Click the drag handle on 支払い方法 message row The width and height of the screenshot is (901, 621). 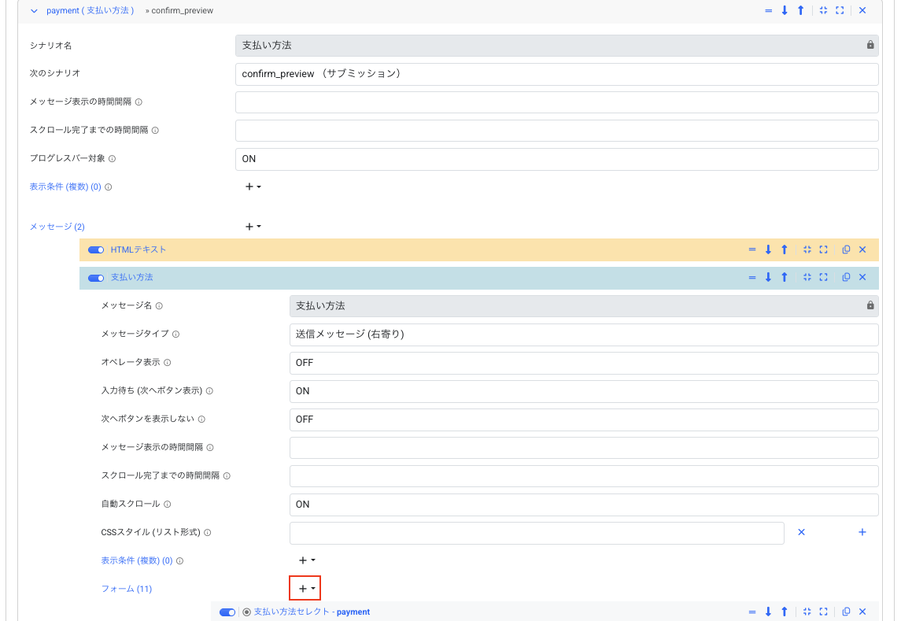pos(752,277)
